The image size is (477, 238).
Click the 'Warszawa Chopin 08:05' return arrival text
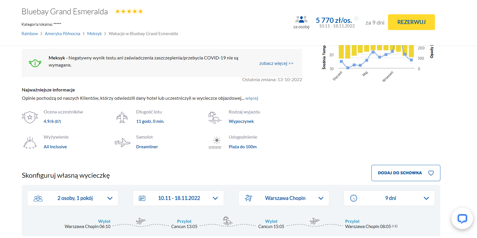(368, 226)
